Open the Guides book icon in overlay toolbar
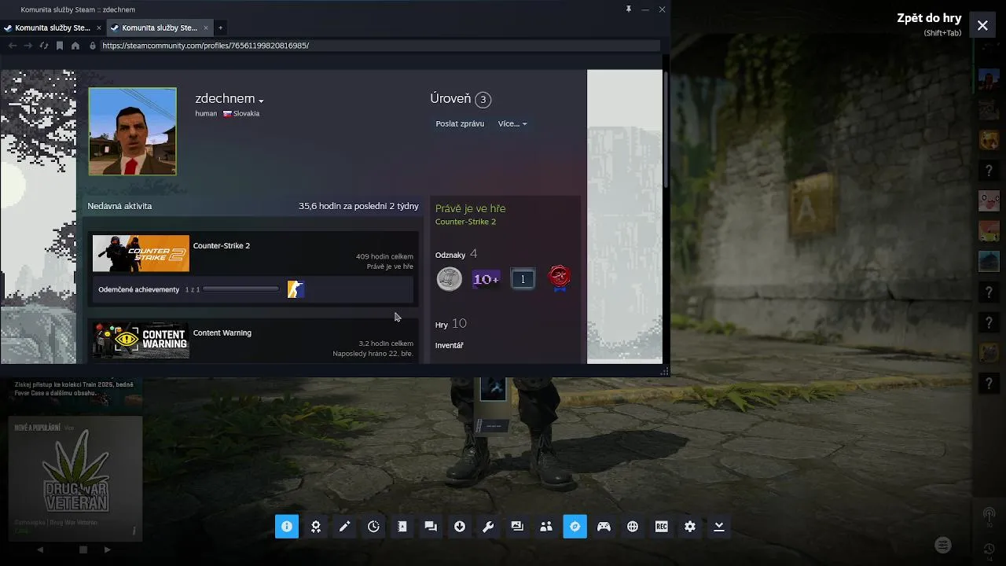 tap(402, 527)
